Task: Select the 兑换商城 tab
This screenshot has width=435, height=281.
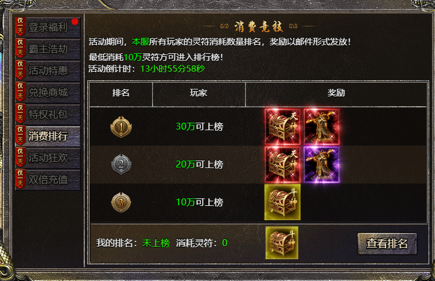Action: (48, 92)
